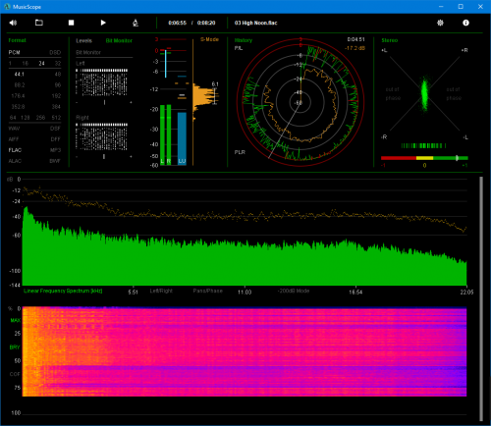Click the vertical scrollbar on the right

point(481,298)
